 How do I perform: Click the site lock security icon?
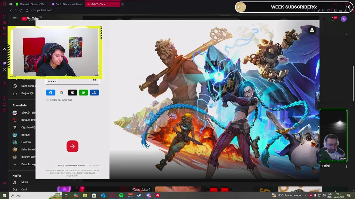27,10
